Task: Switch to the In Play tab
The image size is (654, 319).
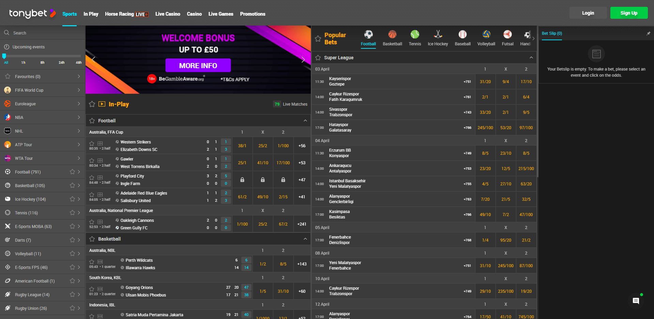Action: [x=90, y=14]
